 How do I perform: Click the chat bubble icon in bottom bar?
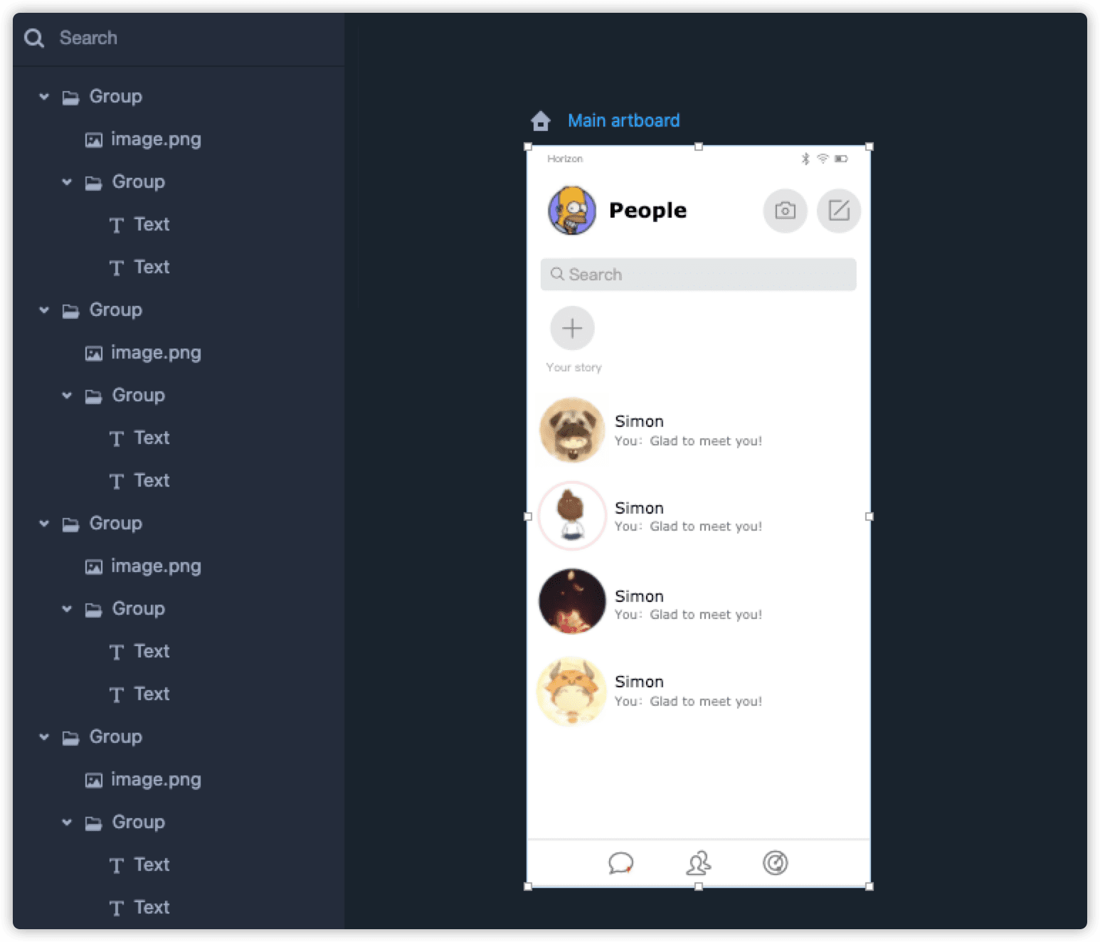(x=620, y=863)
